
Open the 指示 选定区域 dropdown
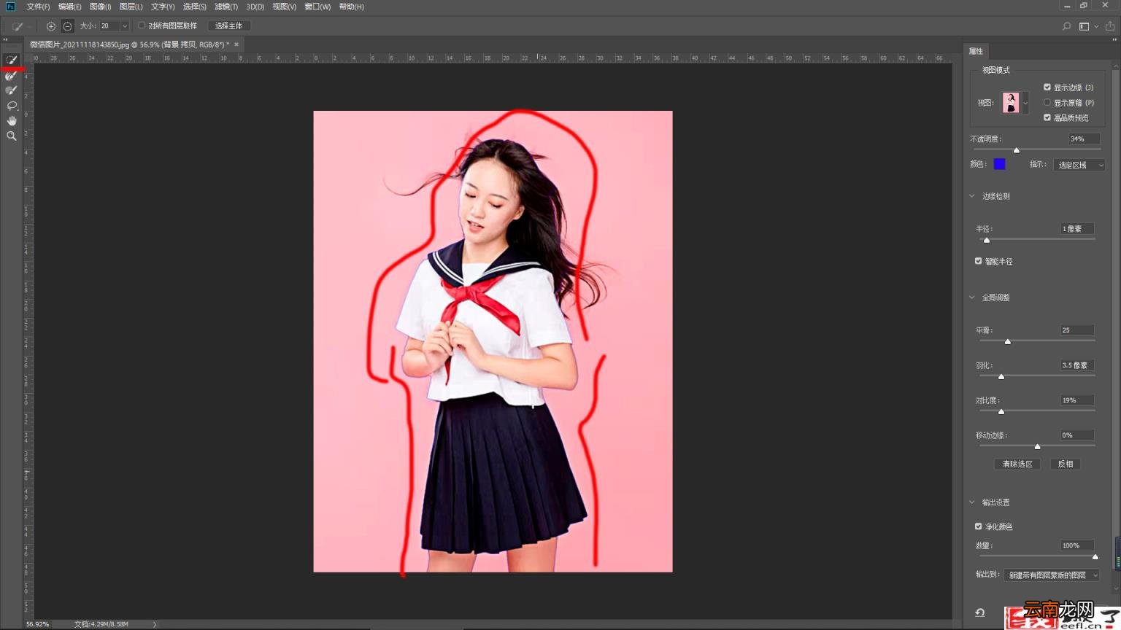pos(1079,166)
